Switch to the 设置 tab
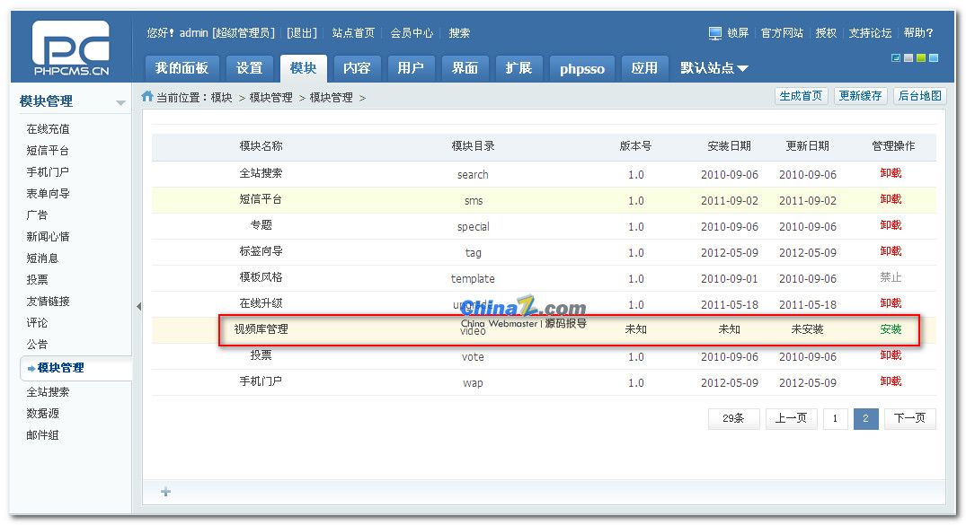Viewport: 966px width, 525px height. tap(250, 68)
